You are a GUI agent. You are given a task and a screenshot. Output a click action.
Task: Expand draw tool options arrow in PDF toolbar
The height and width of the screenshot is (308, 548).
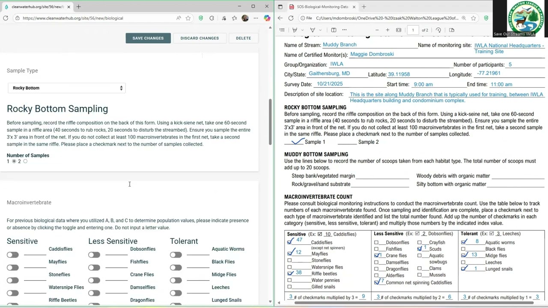(319, 30)
